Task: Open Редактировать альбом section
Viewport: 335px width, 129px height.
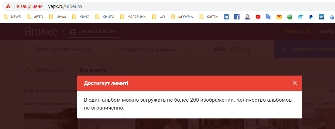Action: coord(63,49)
